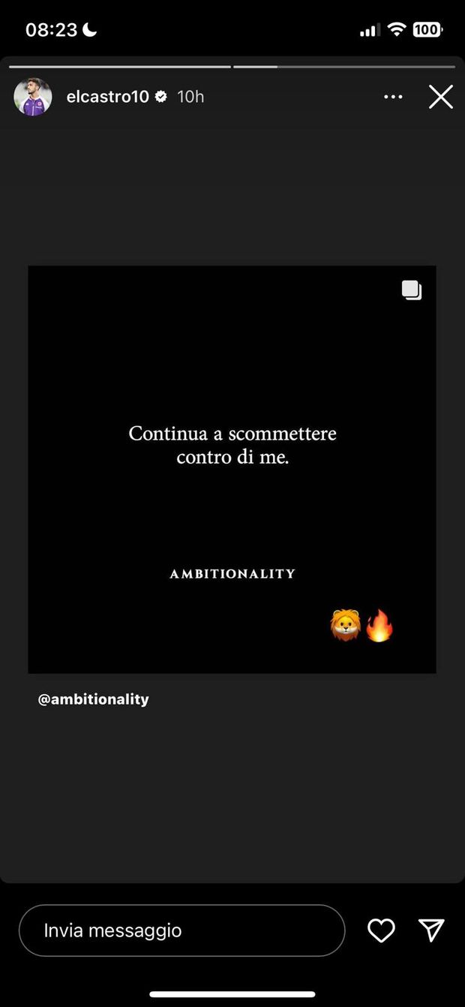This screenshot has width=465, height=1007.
Task: Tap the battery indicator showing 100
Action: 427,30
